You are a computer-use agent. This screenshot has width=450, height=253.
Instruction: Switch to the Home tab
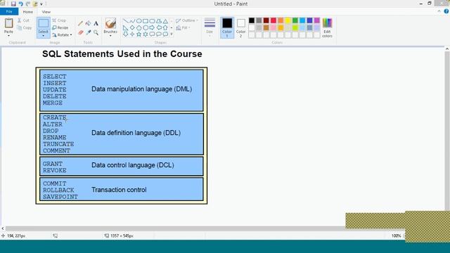pyautogui.click(x=28, y=12)
